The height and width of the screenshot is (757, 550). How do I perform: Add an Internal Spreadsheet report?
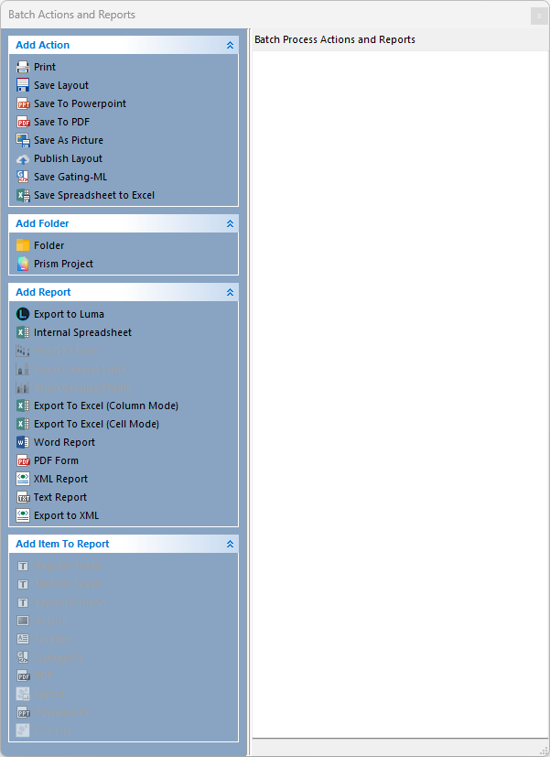(x=74, y=332)
